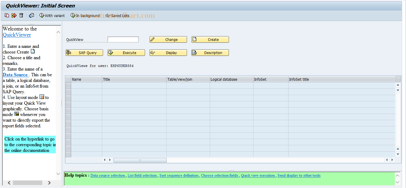Click inside the QuickView name input field

coord(123,39)
